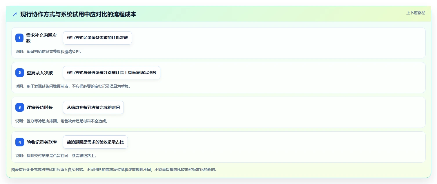The width and height of the screenshot is (437, 184).
Task: Click the note 反映交付结果是否留在同一条需求链路上
Action: click(56, 156)
